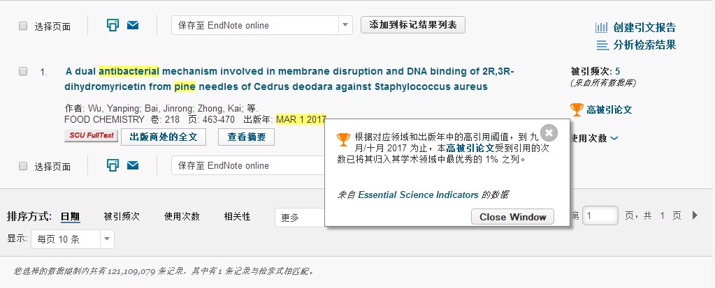Check the bottom 选择页面 checkbox
This screenshot has height=288, width=715.
(23, 166)
